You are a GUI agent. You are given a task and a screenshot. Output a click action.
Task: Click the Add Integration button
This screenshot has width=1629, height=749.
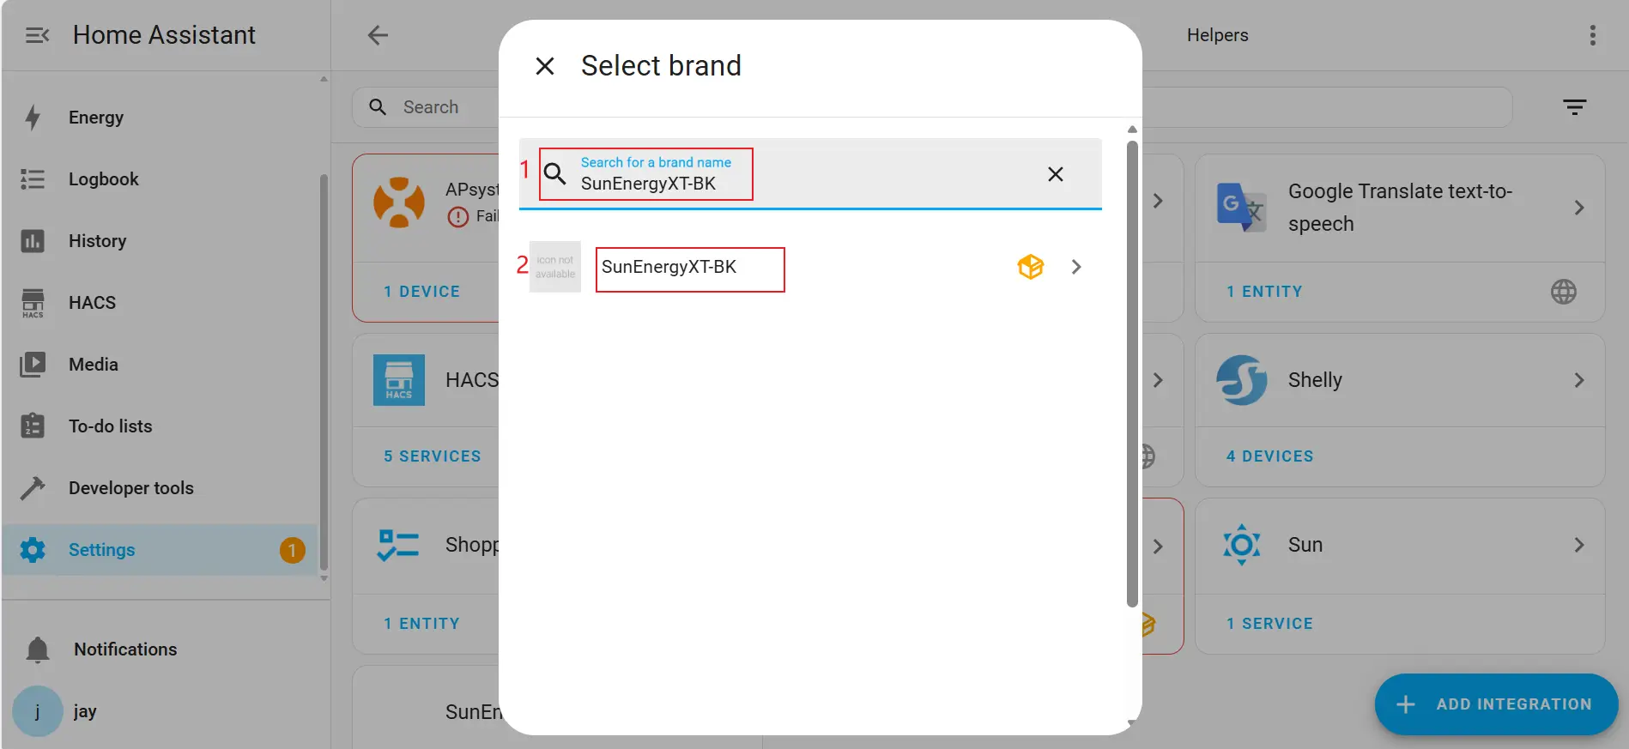1496,704
